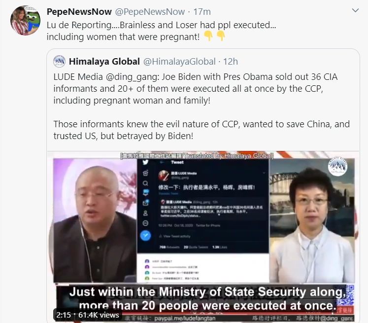This screenshot has height=323, width=368.
Task: Click the QR code in video corner
Action: 350,296
